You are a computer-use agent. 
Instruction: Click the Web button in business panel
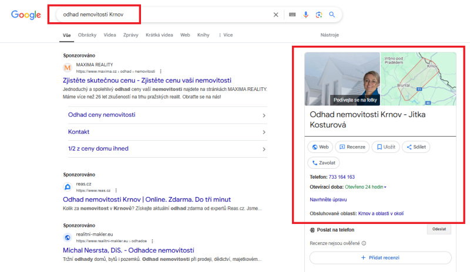320,147
